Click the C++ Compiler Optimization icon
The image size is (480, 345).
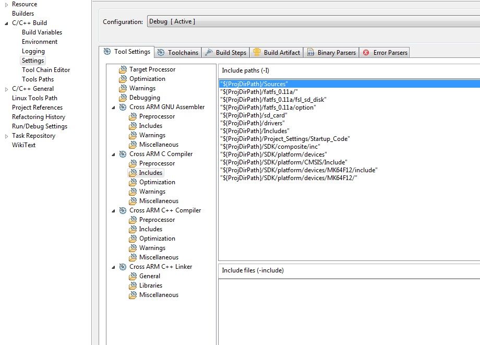point(133,239)
